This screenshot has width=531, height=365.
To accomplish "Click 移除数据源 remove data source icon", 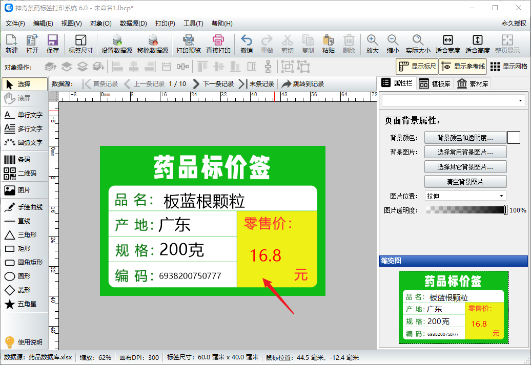I will [153, 44].
